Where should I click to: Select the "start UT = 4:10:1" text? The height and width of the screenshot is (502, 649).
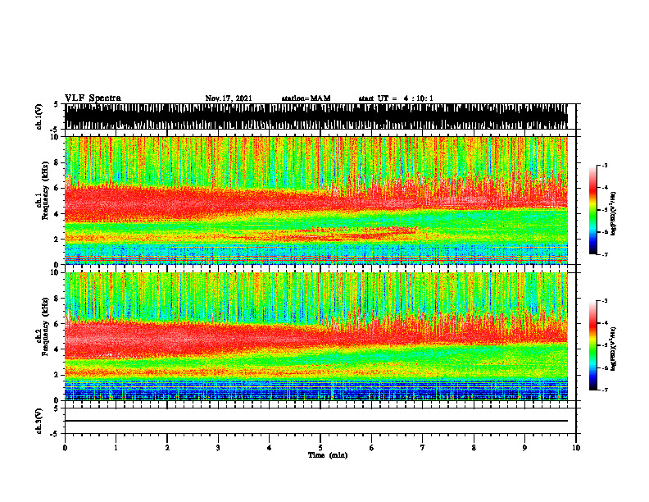[396, 98]
